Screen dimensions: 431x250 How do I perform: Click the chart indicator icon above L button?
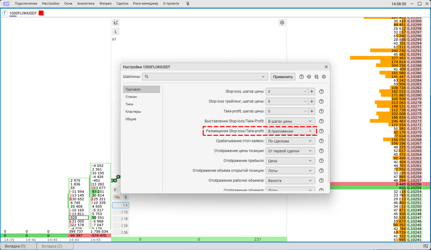coord(116,23)
